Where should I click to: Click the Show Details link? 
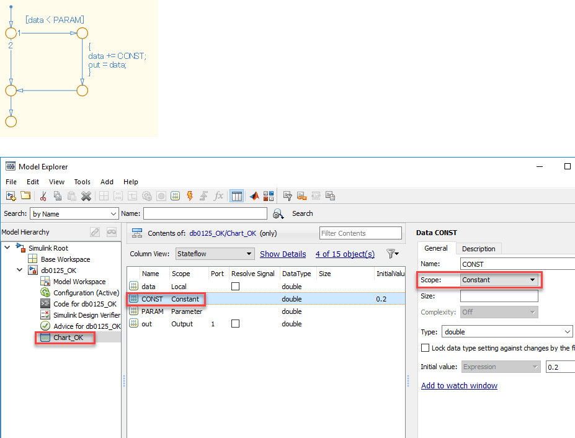pyautogui.click(x=282, y=254)
